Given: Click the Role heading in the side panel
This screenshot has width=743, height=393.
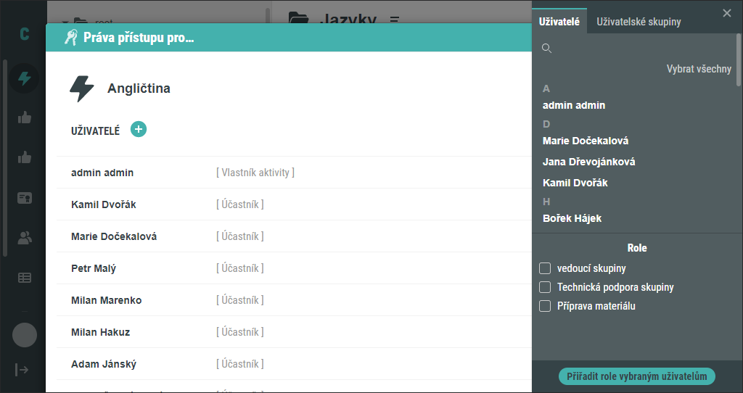Looking at the screenshot, I should click(x=637, y=248).
